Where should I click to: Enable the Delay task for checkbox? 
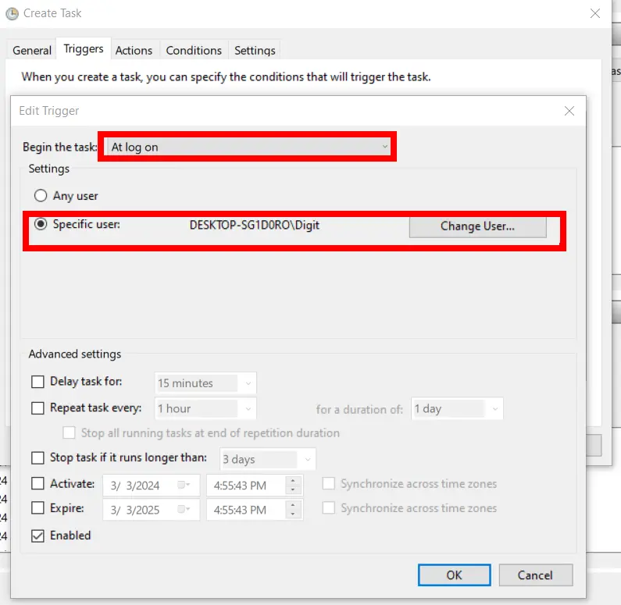37,383
